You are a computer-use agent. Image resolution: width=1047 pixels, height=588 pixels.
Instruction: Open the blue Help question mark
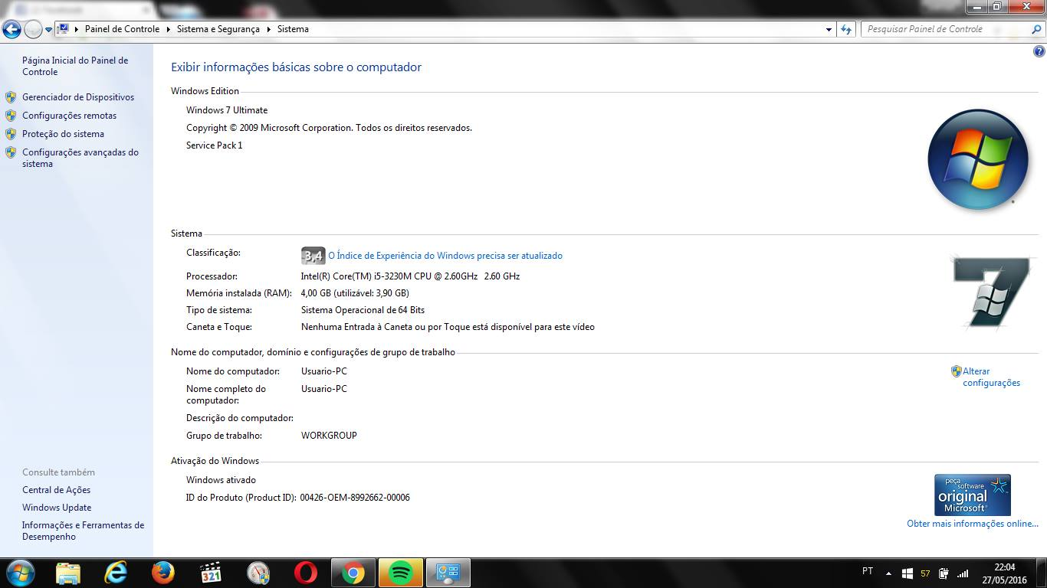pyautogui.click(x=1039, y=52)
